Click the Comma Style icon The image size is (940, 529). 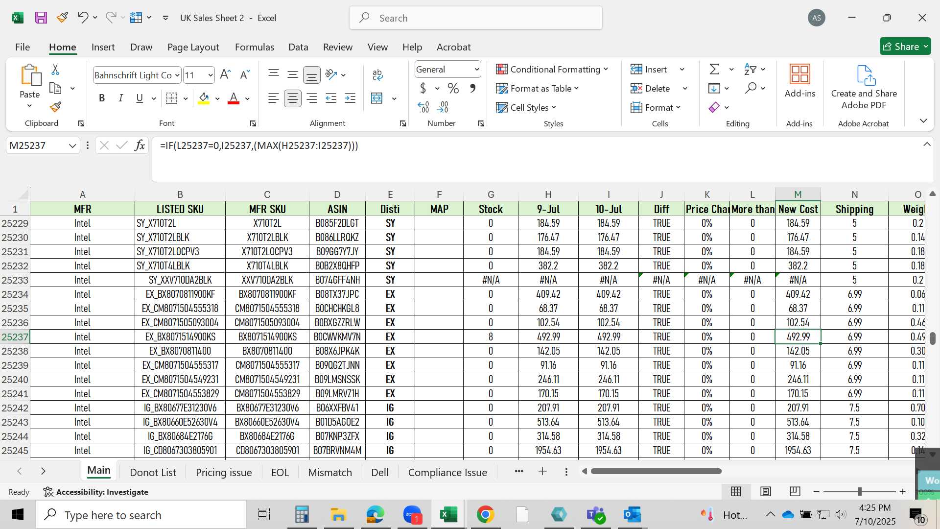[472, 89]
